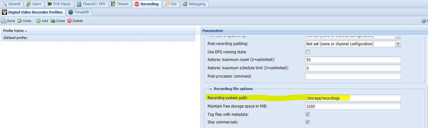Toggle Tag files with metadata checkbox
The width and height of the screenshot is (428, 128).
308,114
